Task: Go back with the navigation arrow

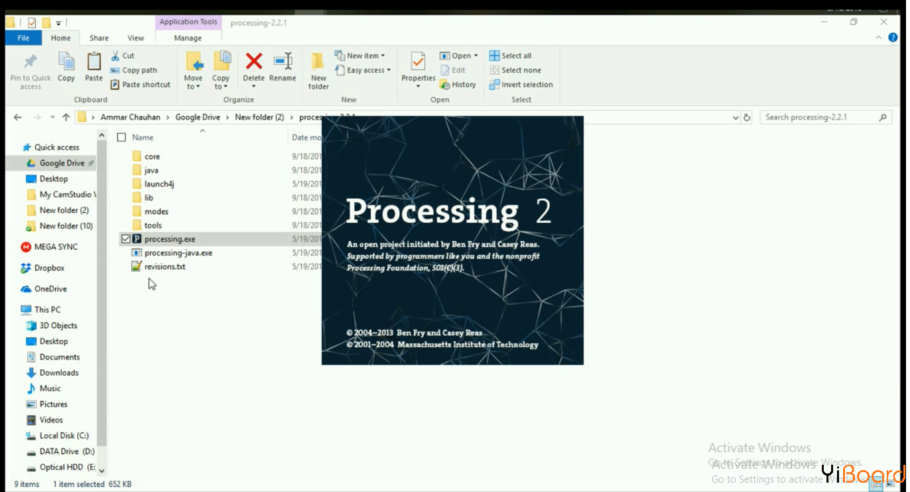Action: 18,117
